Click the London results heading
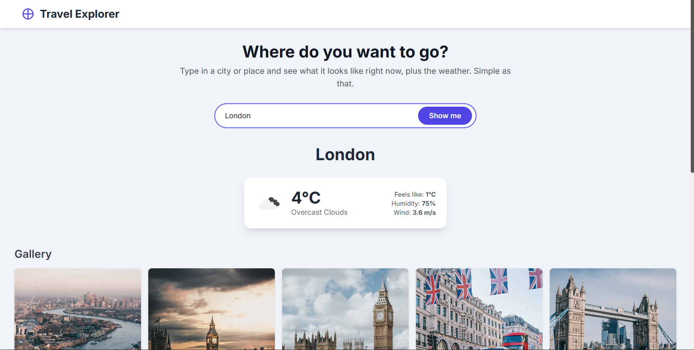 pos(345,154)
